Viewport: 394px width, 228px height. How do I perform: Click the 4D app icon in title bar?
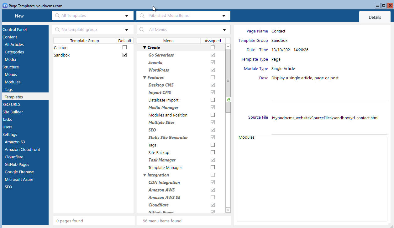[5, 6]
